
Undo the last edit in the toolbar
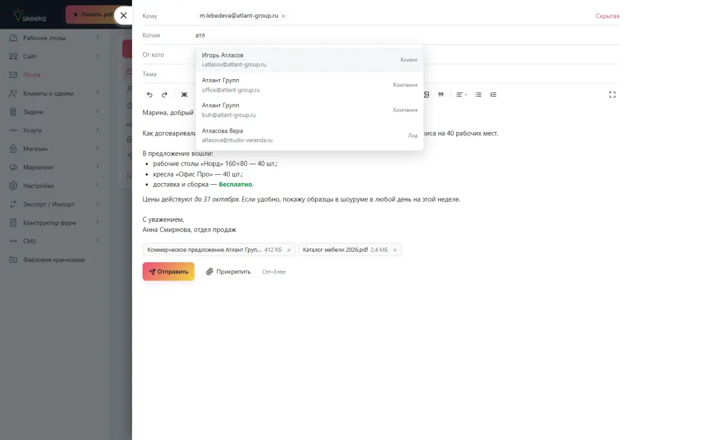tap(150, 94)
